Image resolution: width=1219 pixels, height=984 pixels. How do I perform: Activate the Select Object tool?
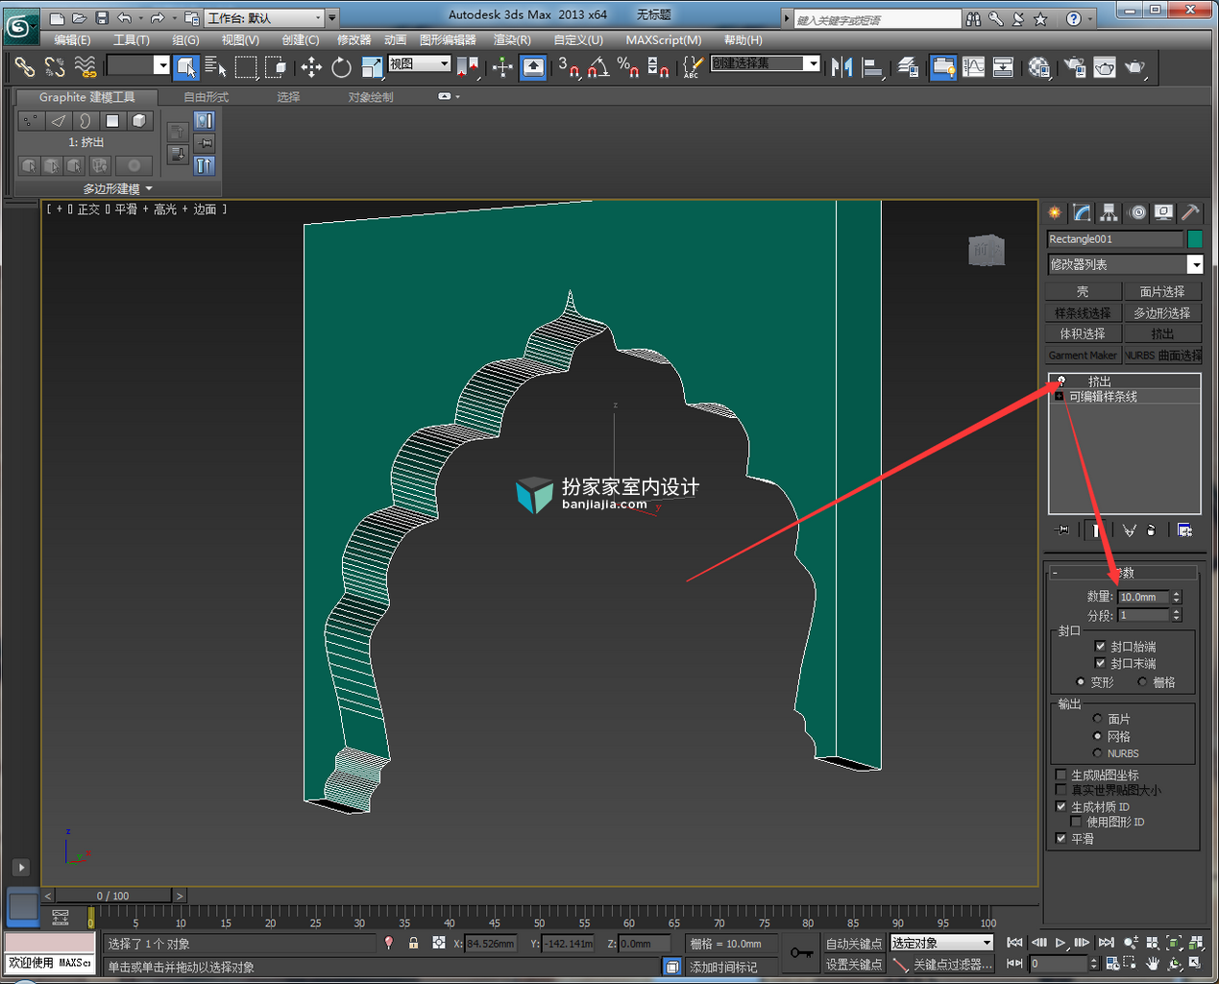pyautogui.click(x=186, y=66)
